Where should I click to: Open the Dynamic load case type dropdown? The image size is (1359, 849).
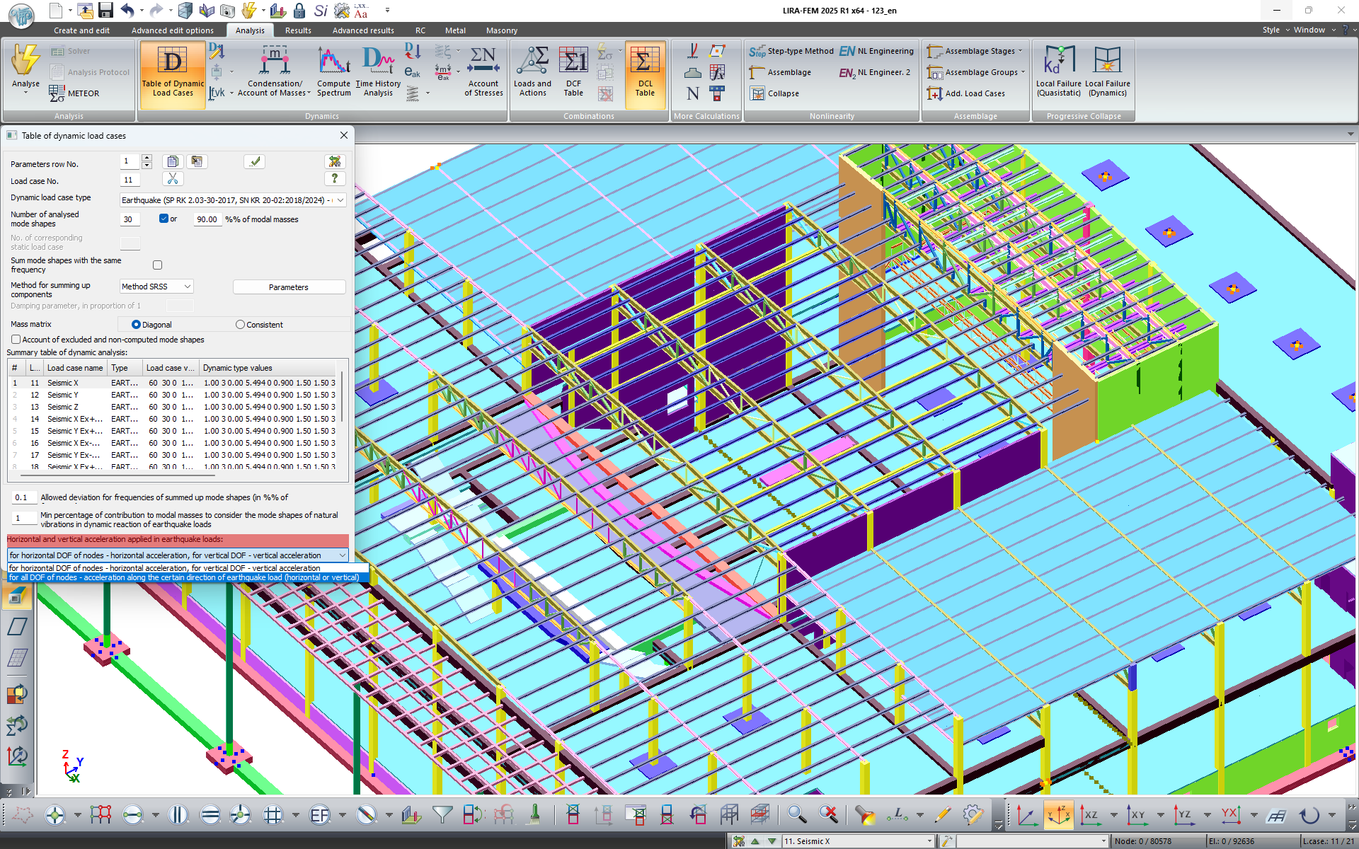coord(340,200)
